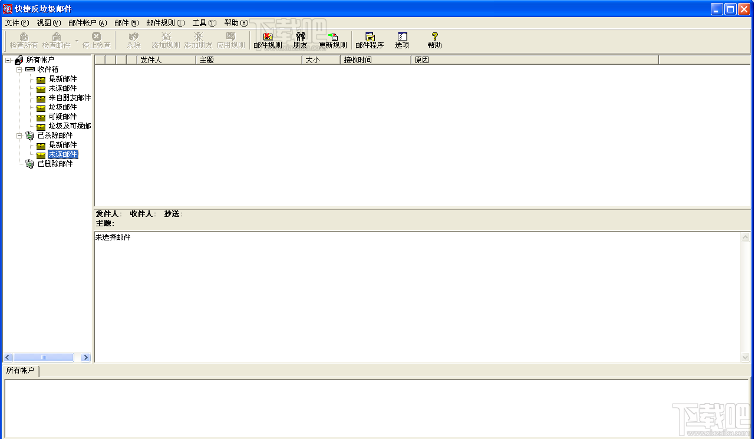This screenshot has width=755, height=439.
Task: Select the 收件箱 inbox folder
Action: pos(48,70)
